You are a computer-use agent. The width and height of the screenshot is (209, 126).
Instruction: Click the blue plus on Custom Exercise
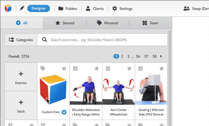(x=64, y=112)
